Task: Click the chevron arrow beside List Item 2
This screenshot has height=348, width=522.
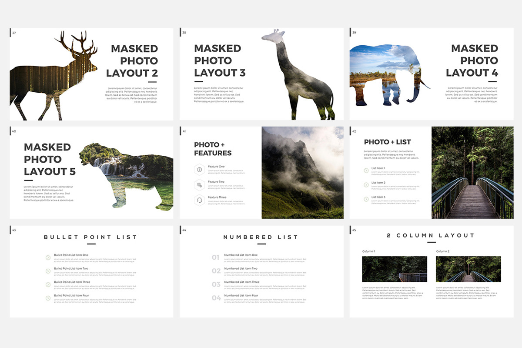Action: 366,184
